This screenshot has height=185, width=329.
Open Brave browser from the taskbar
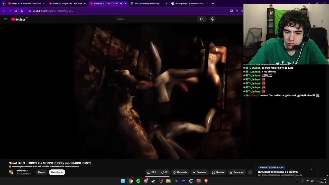tap(206, 181)
